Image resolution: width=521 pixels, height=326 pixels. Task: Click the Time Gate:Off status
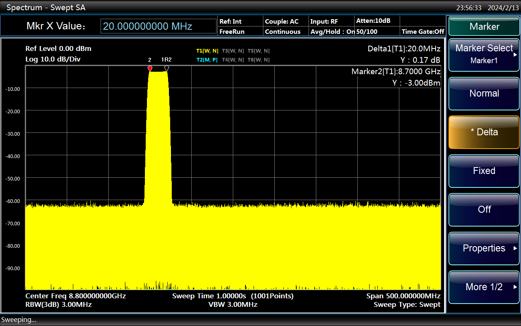point(423,31)
